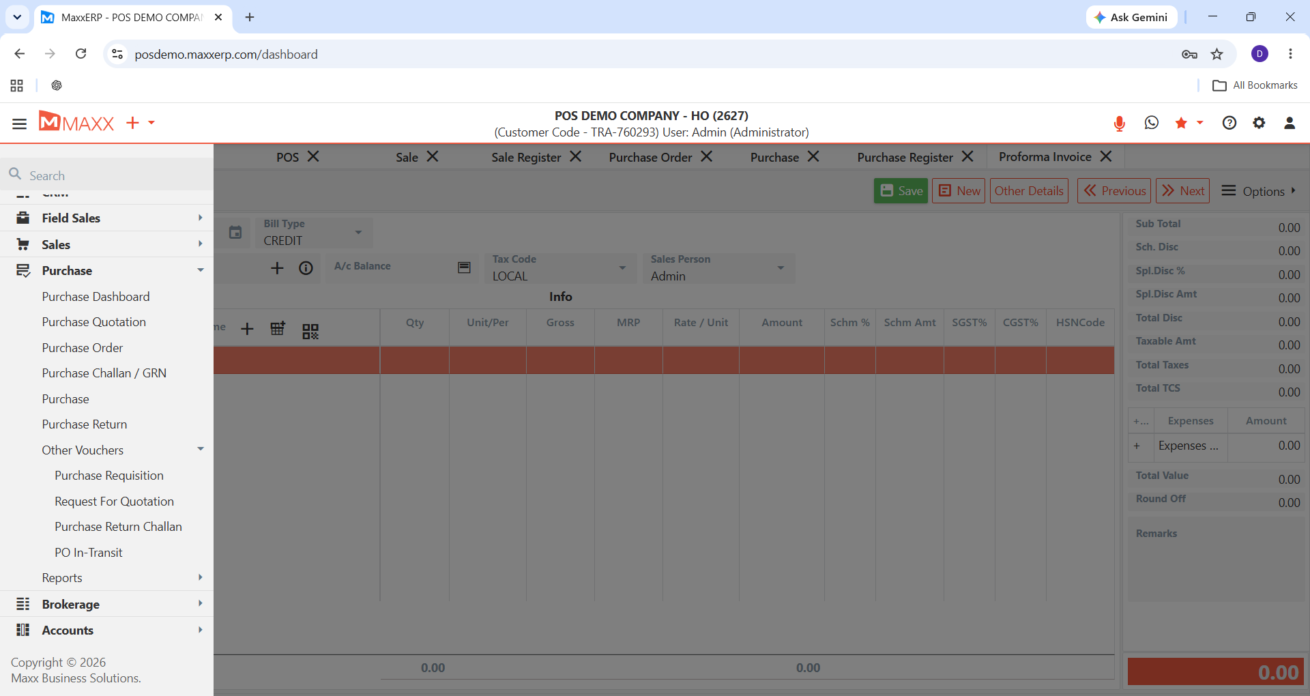Switch to the Sale tab
This screenshot has width=1310, height=696.
[x=407, y=157]
